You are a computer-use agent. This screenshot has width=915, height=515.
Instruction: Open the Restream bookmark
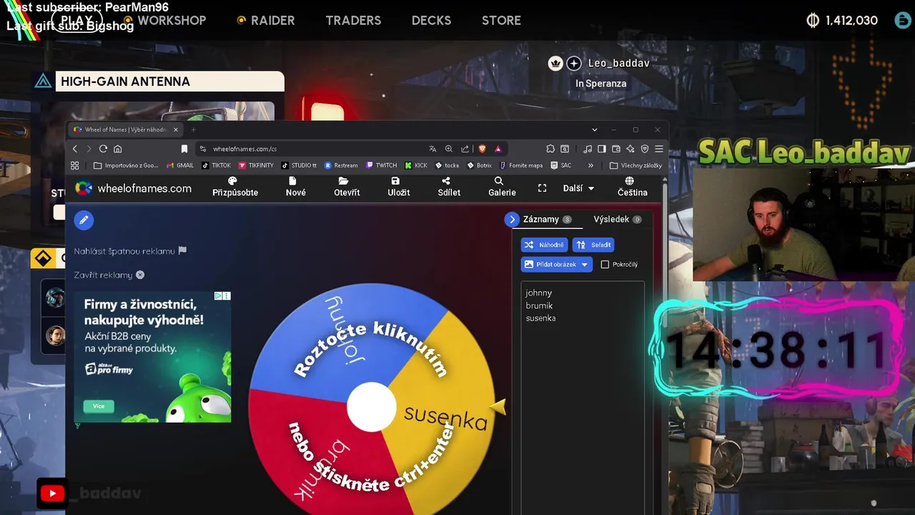point(341,165)
